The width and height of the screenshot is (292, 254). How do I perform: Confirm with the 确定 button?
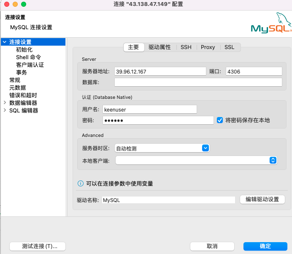(265, 246)
